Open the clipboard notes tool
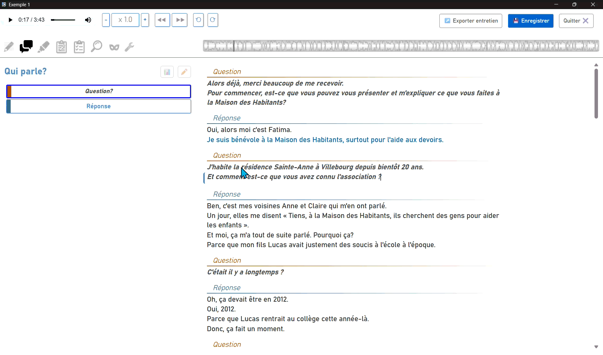Viewport: 603px width, 355px height. click(x=62, y=47)
